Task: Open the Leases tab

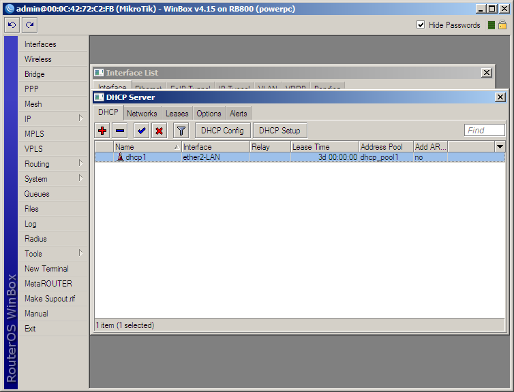Action: tap(177, 114)
